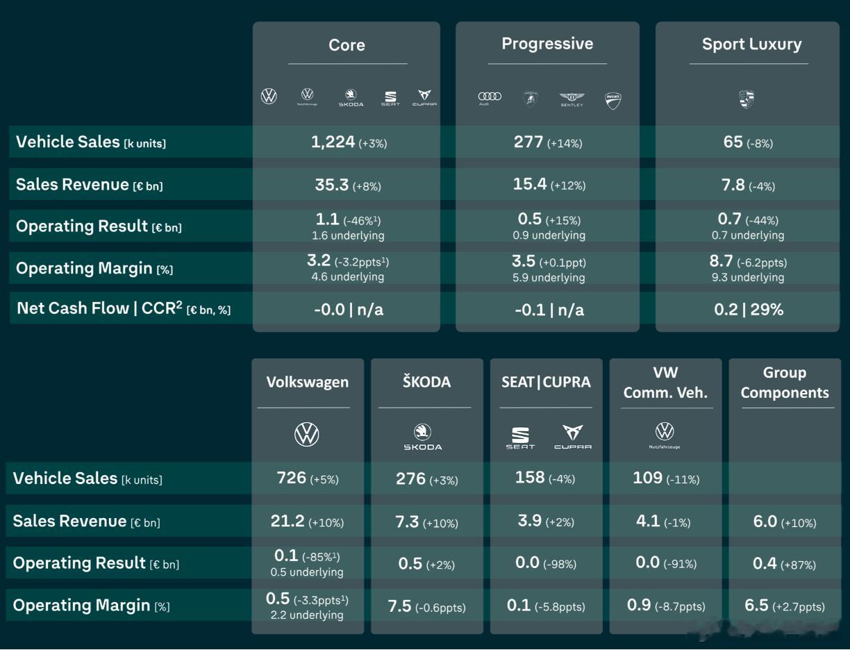The width and height of the screenshot is (850, 650).
Task: Select the Sport Luxury column heading
Action: (x=751, y=44)
